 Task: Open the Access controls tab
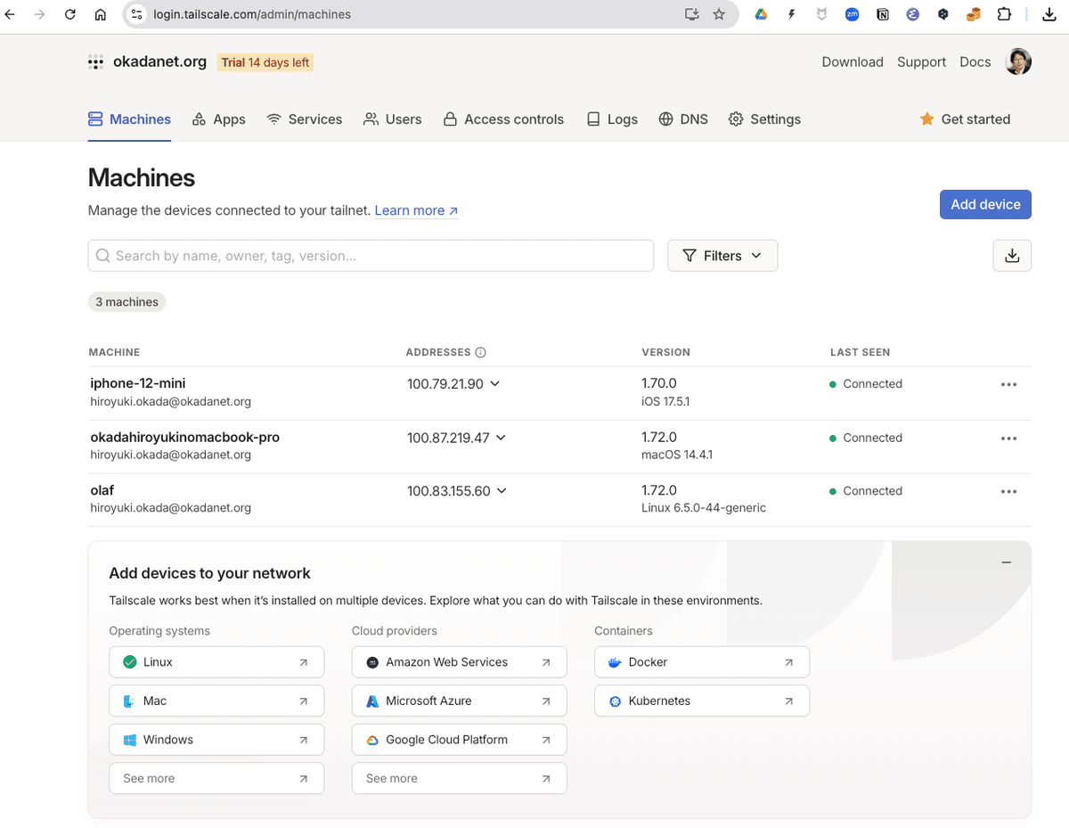[503, 119]
